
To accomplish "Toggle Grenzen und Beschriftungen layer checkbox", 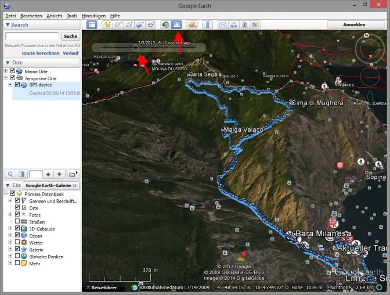I will [17, 200].
